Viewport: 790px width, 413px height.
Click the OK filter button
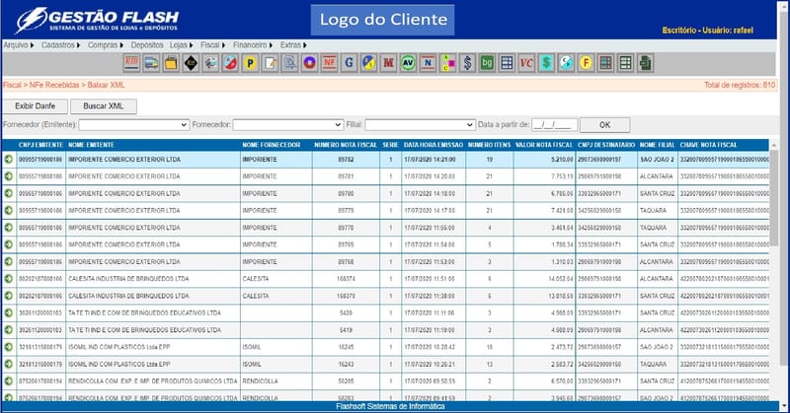click(x=604, y=125)
